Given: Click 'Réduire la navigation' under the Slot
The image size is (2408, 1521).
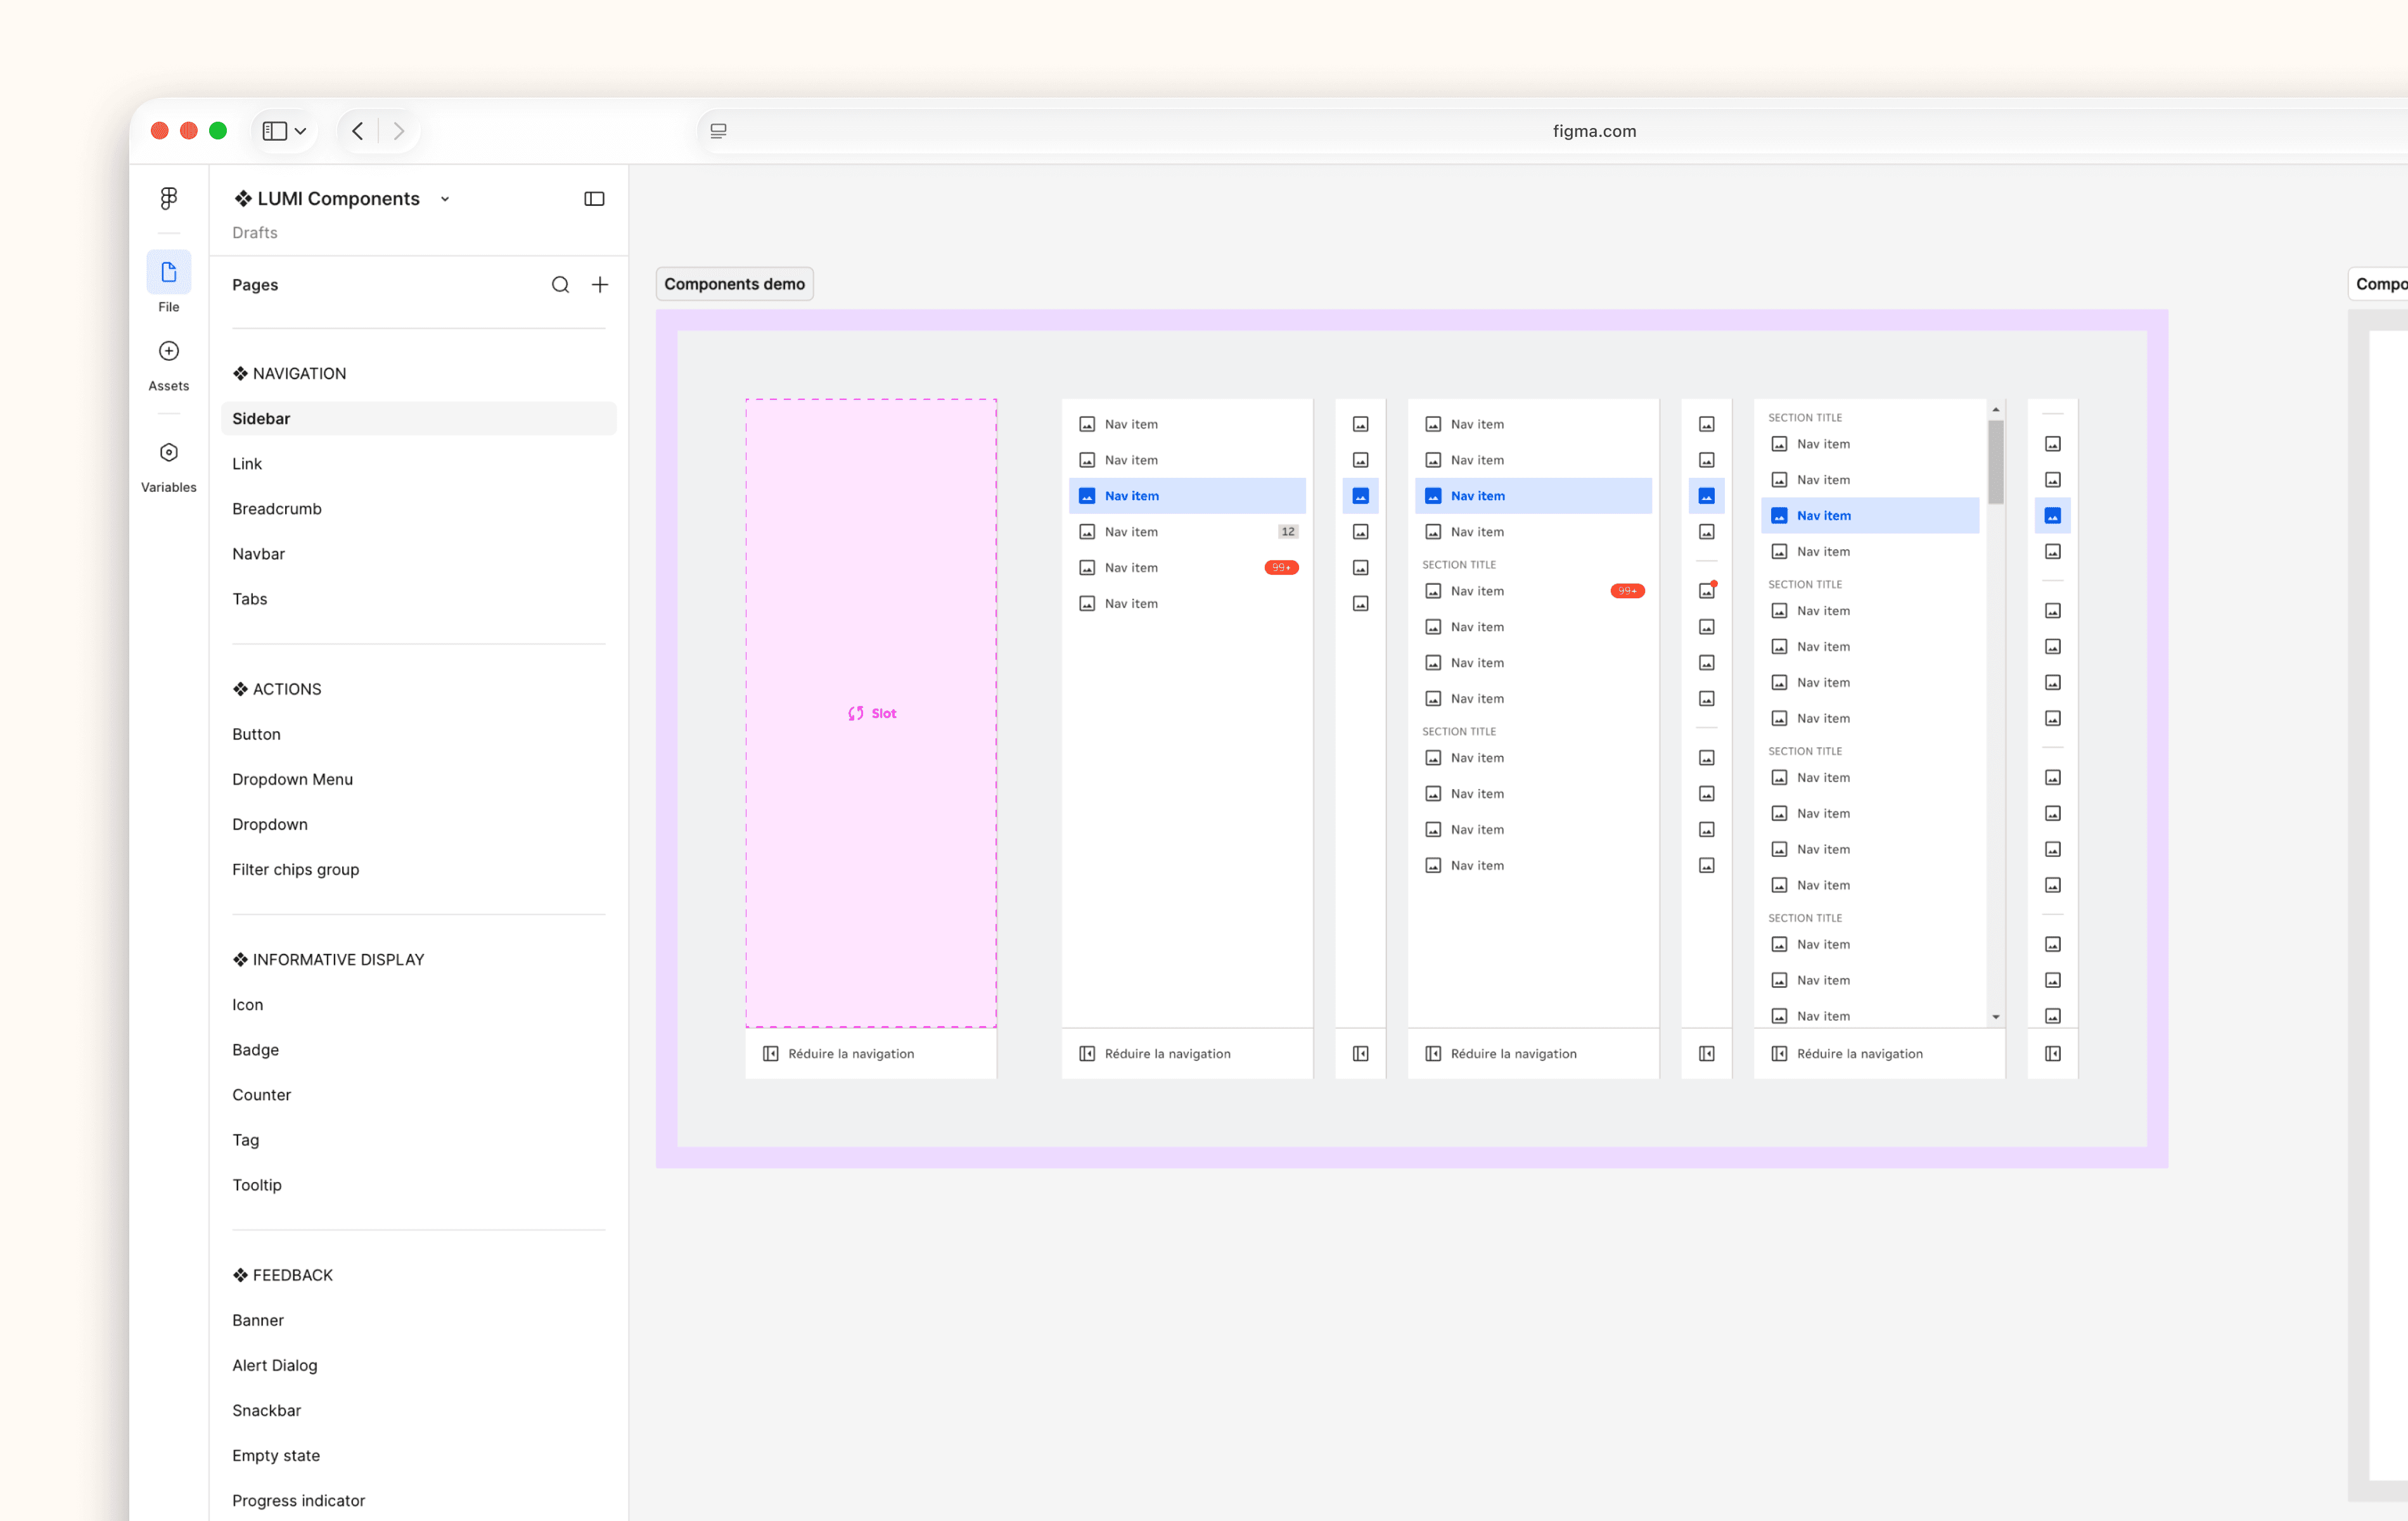Looking at the screenshot, I should click(x=851, y=1054).
